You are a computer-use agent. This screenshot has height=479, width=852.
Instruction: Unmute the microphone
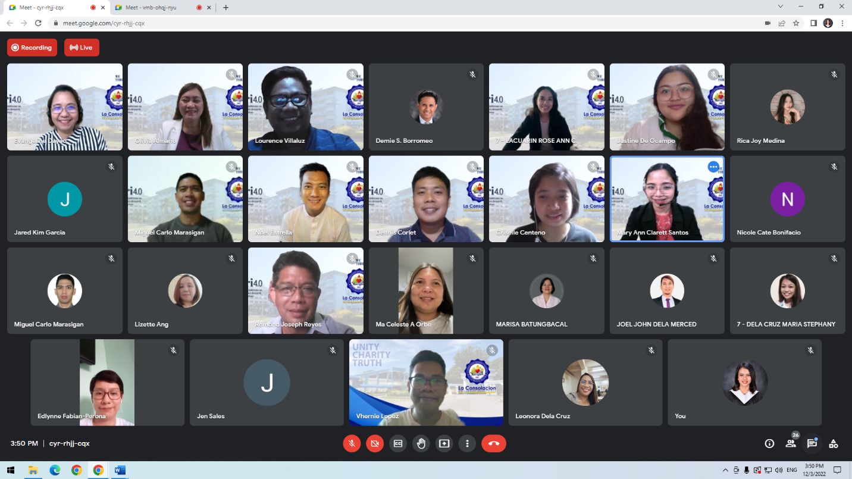(x=352, y=443)
